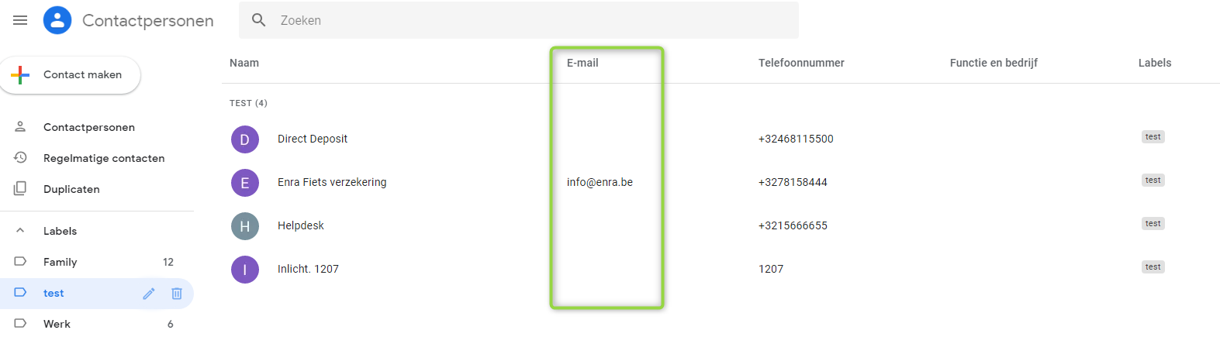The image size is (1220, 337).
Task: Click phone number +32468115500
Action: coord(796,139)
